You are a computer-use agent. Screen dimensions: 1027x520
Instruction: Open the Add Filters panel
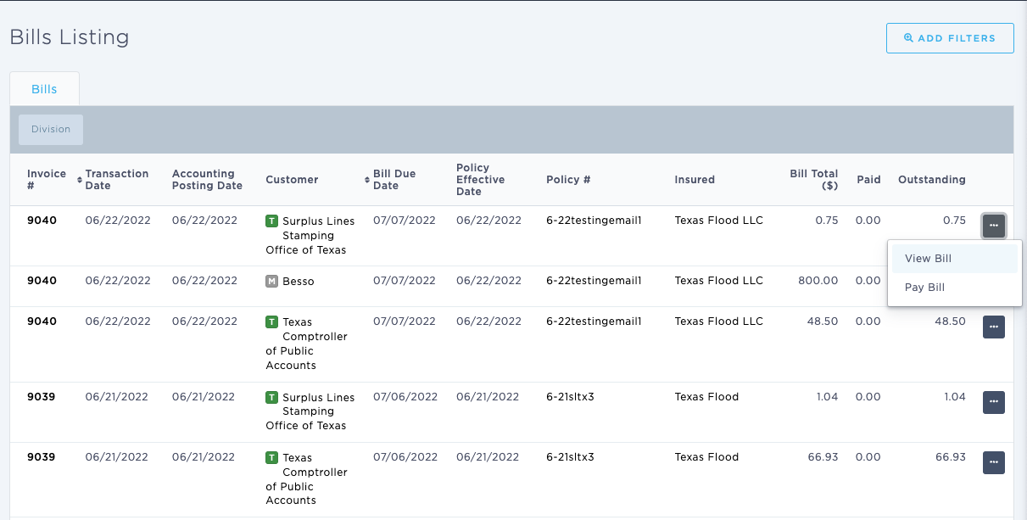(950, 37)
